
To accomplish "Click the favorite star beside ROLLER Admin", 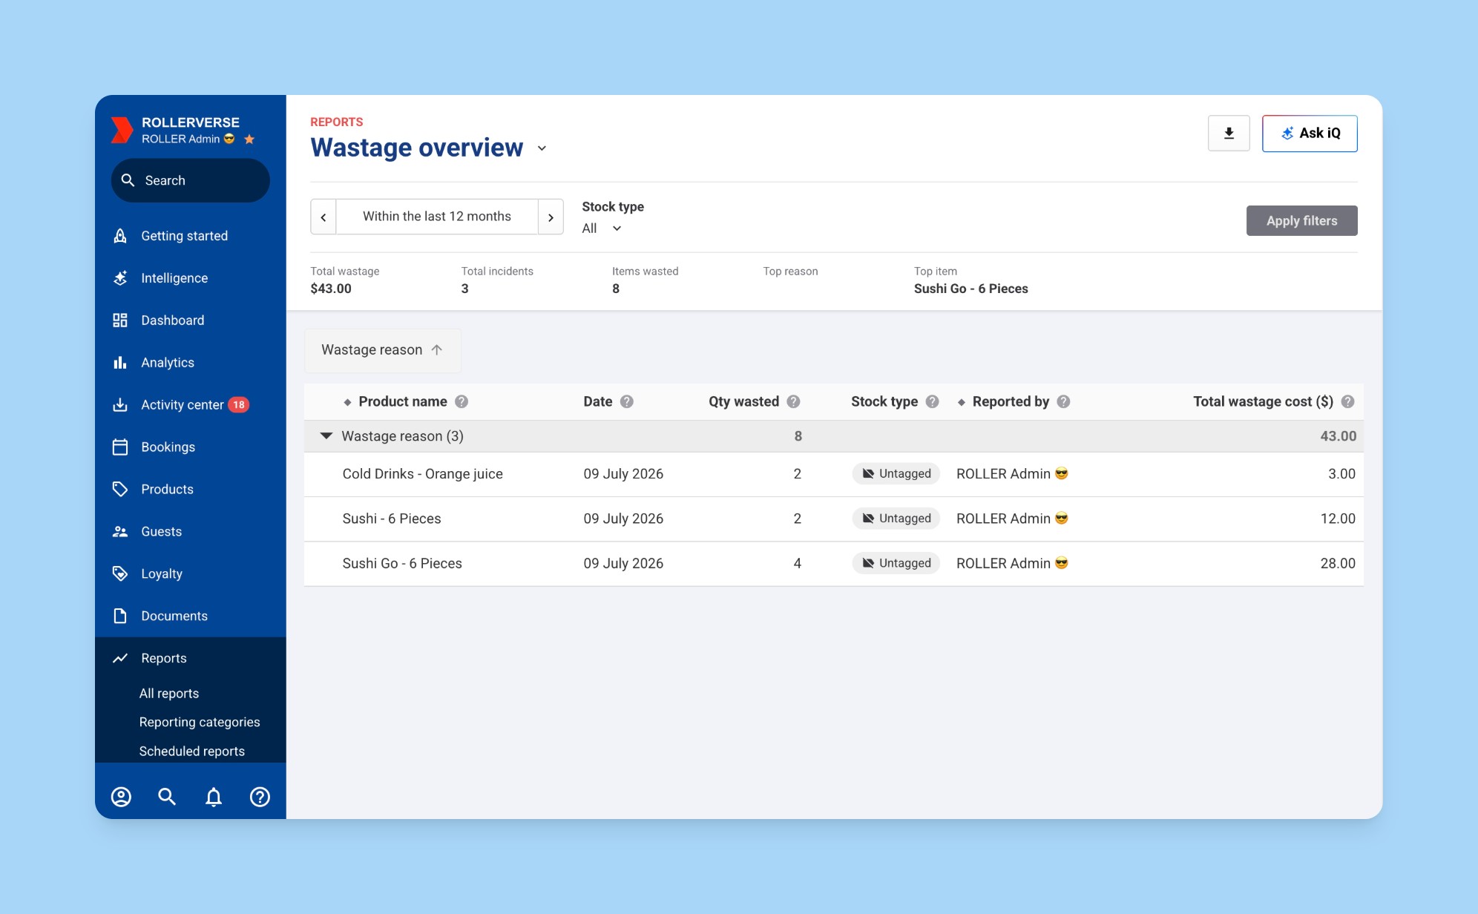I will coord(249,139).
